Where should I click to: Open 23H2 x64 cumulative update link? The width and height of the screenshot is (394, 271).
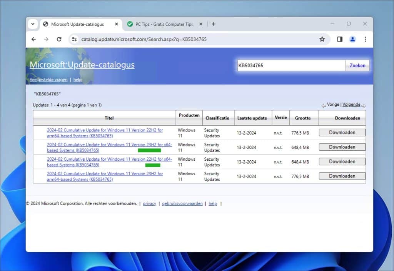click(x=110, y=148)
